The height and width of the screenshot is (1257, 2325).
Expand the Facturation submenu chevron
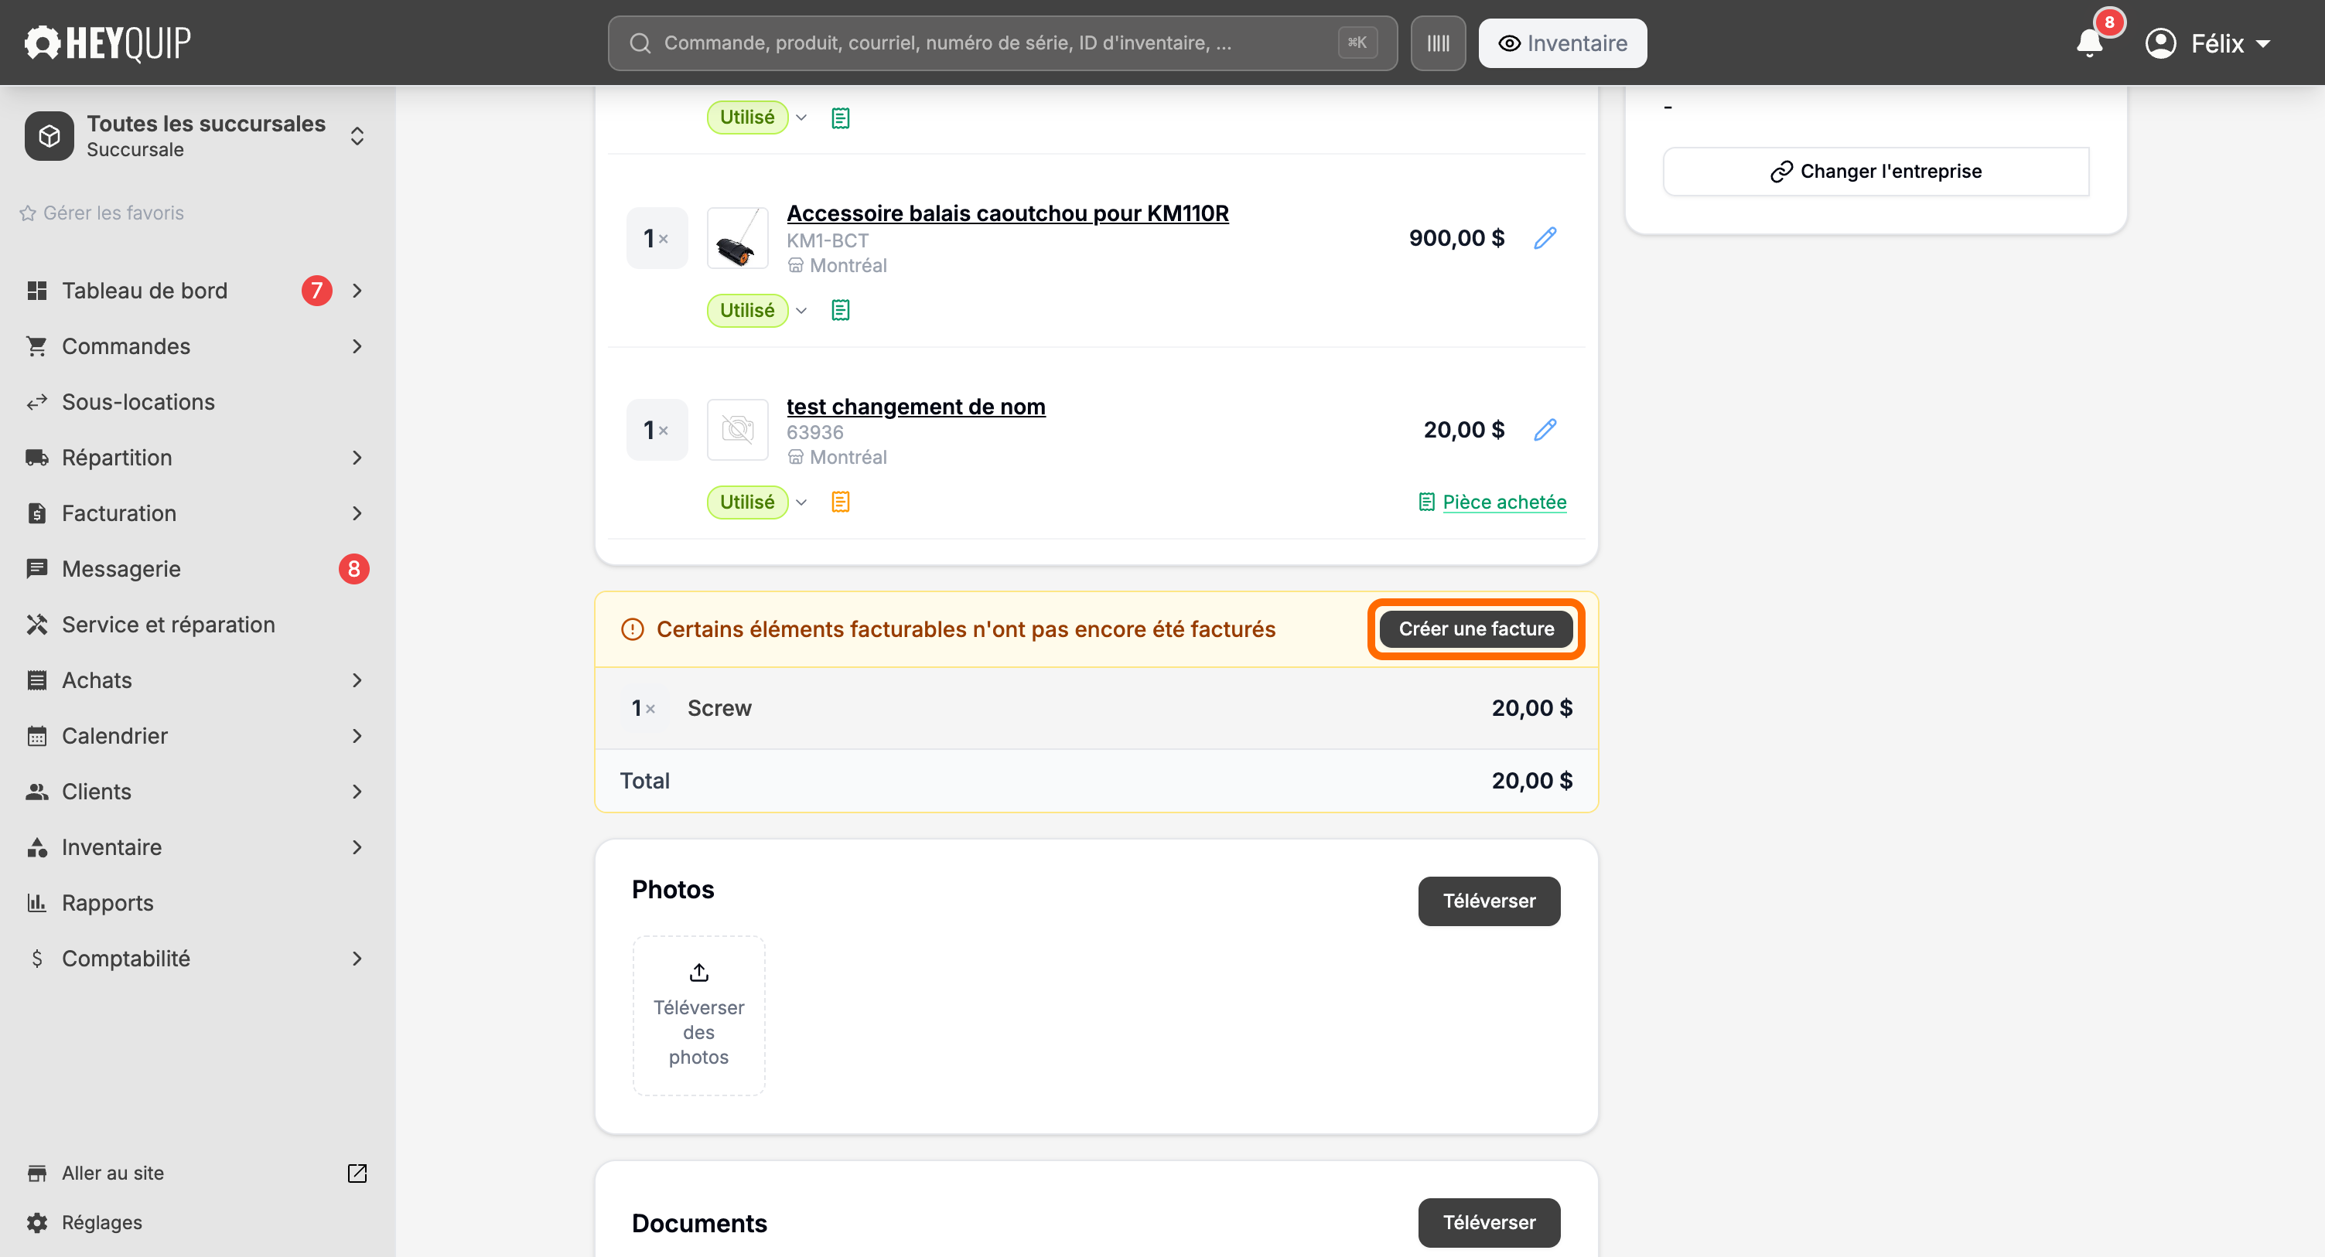357,513
